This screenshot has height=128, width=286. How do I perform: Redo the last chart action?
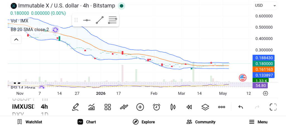[257, 107]
